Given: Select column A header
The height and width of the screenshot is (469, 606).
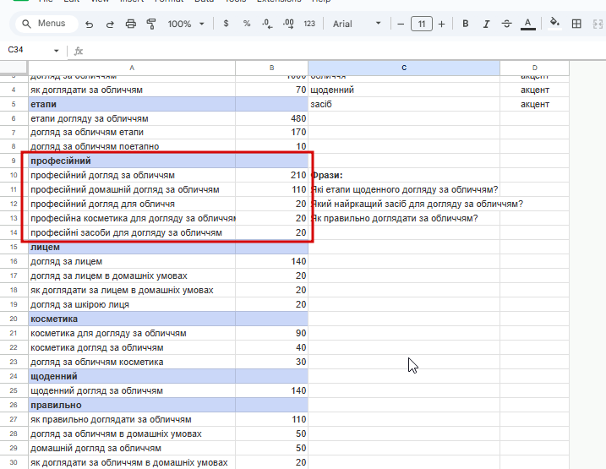Looking at the screenshot, I should point(132,68).
